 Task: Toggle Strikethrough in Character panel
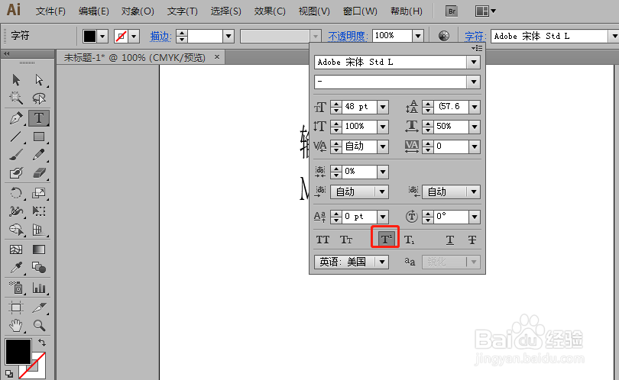[x=472, y=240]
